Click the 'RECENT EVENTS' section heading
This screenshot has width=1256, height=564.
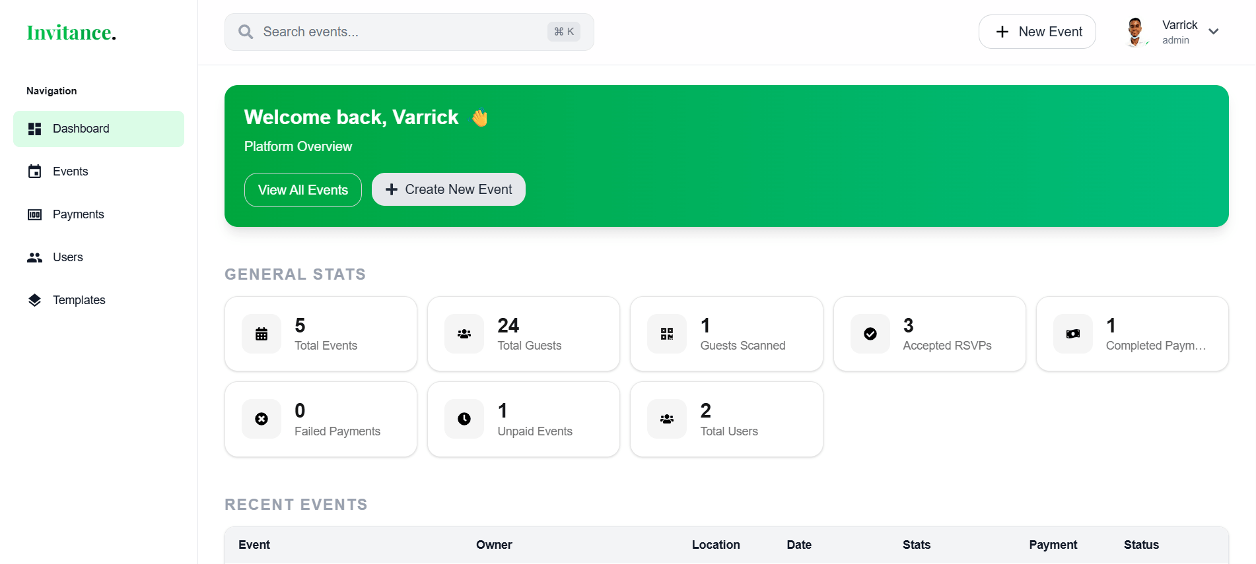(296, 505)
